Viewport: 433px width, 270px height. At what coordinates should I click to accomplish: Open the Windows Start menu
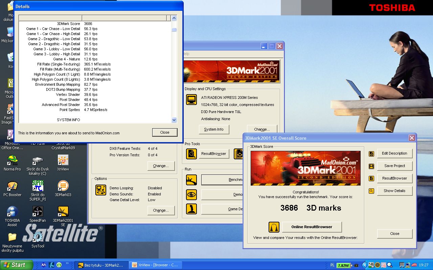[x=17, y=265]
